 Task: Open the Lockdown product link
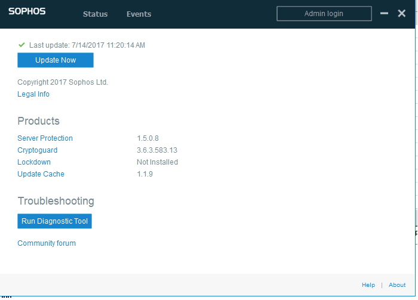[x=34, y=162]
